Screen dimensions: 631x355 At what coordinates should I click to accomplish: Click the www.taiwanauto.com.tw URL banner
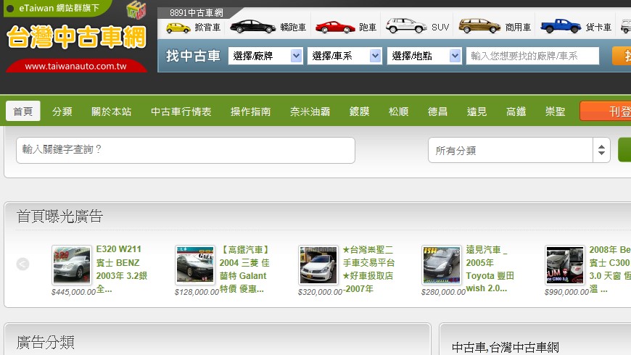point(76,67)
